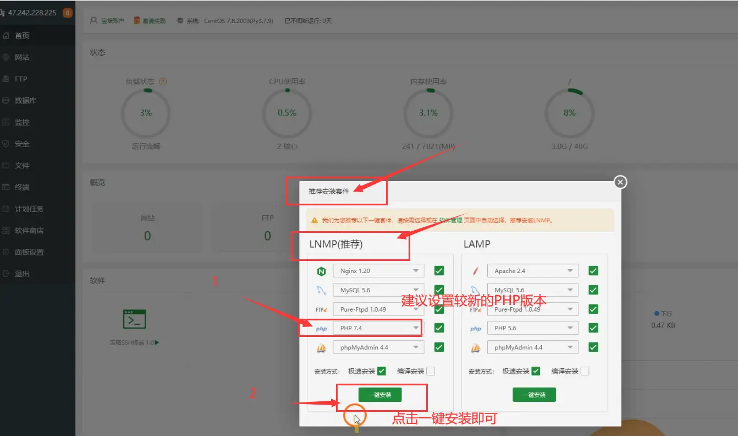Close the 推荐安装套件 dialog
The width and height of the screenshot is (738, 436).
(620, 182)
